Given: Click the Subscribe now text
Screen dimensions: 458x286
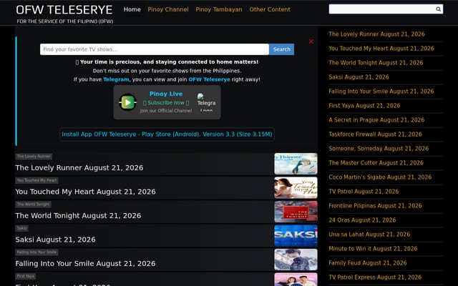Looking at the screenshot, I should coord(166,103).
